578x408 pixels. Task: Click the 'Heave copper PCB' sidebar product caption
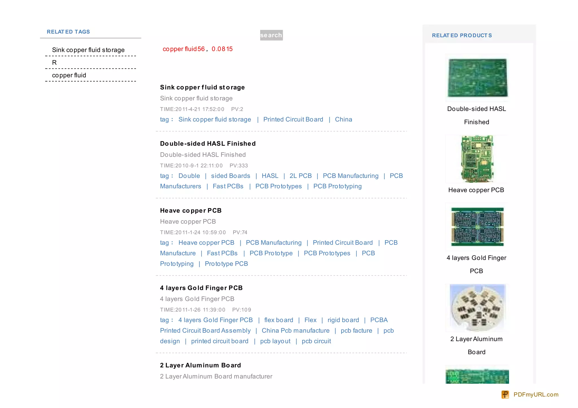[x=476, y=190]
